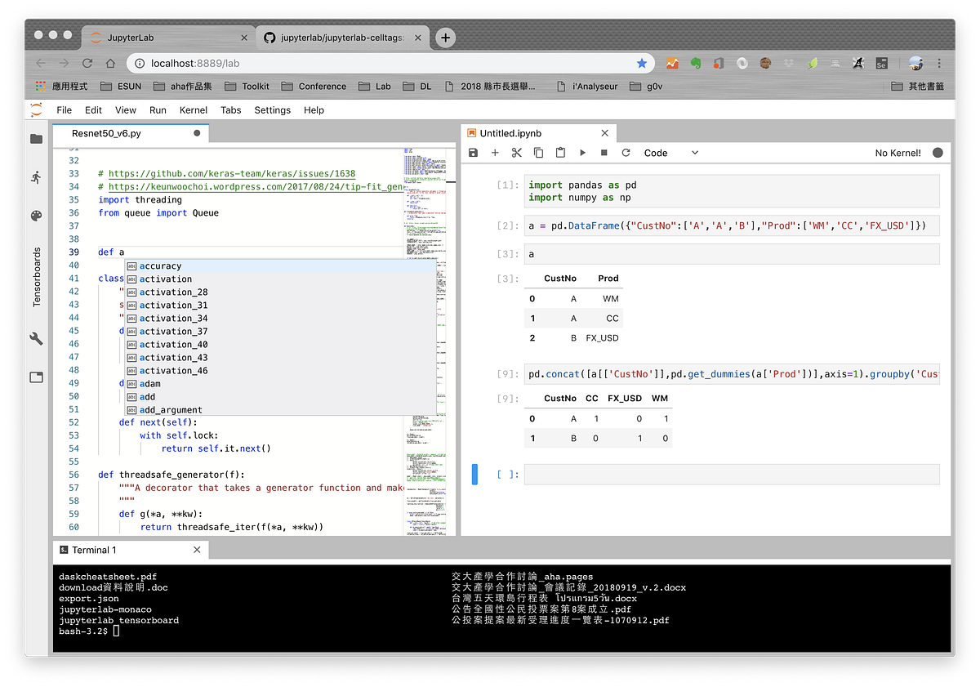Copy the selected notebook cell
980x687 pixels.
[537, 153]
